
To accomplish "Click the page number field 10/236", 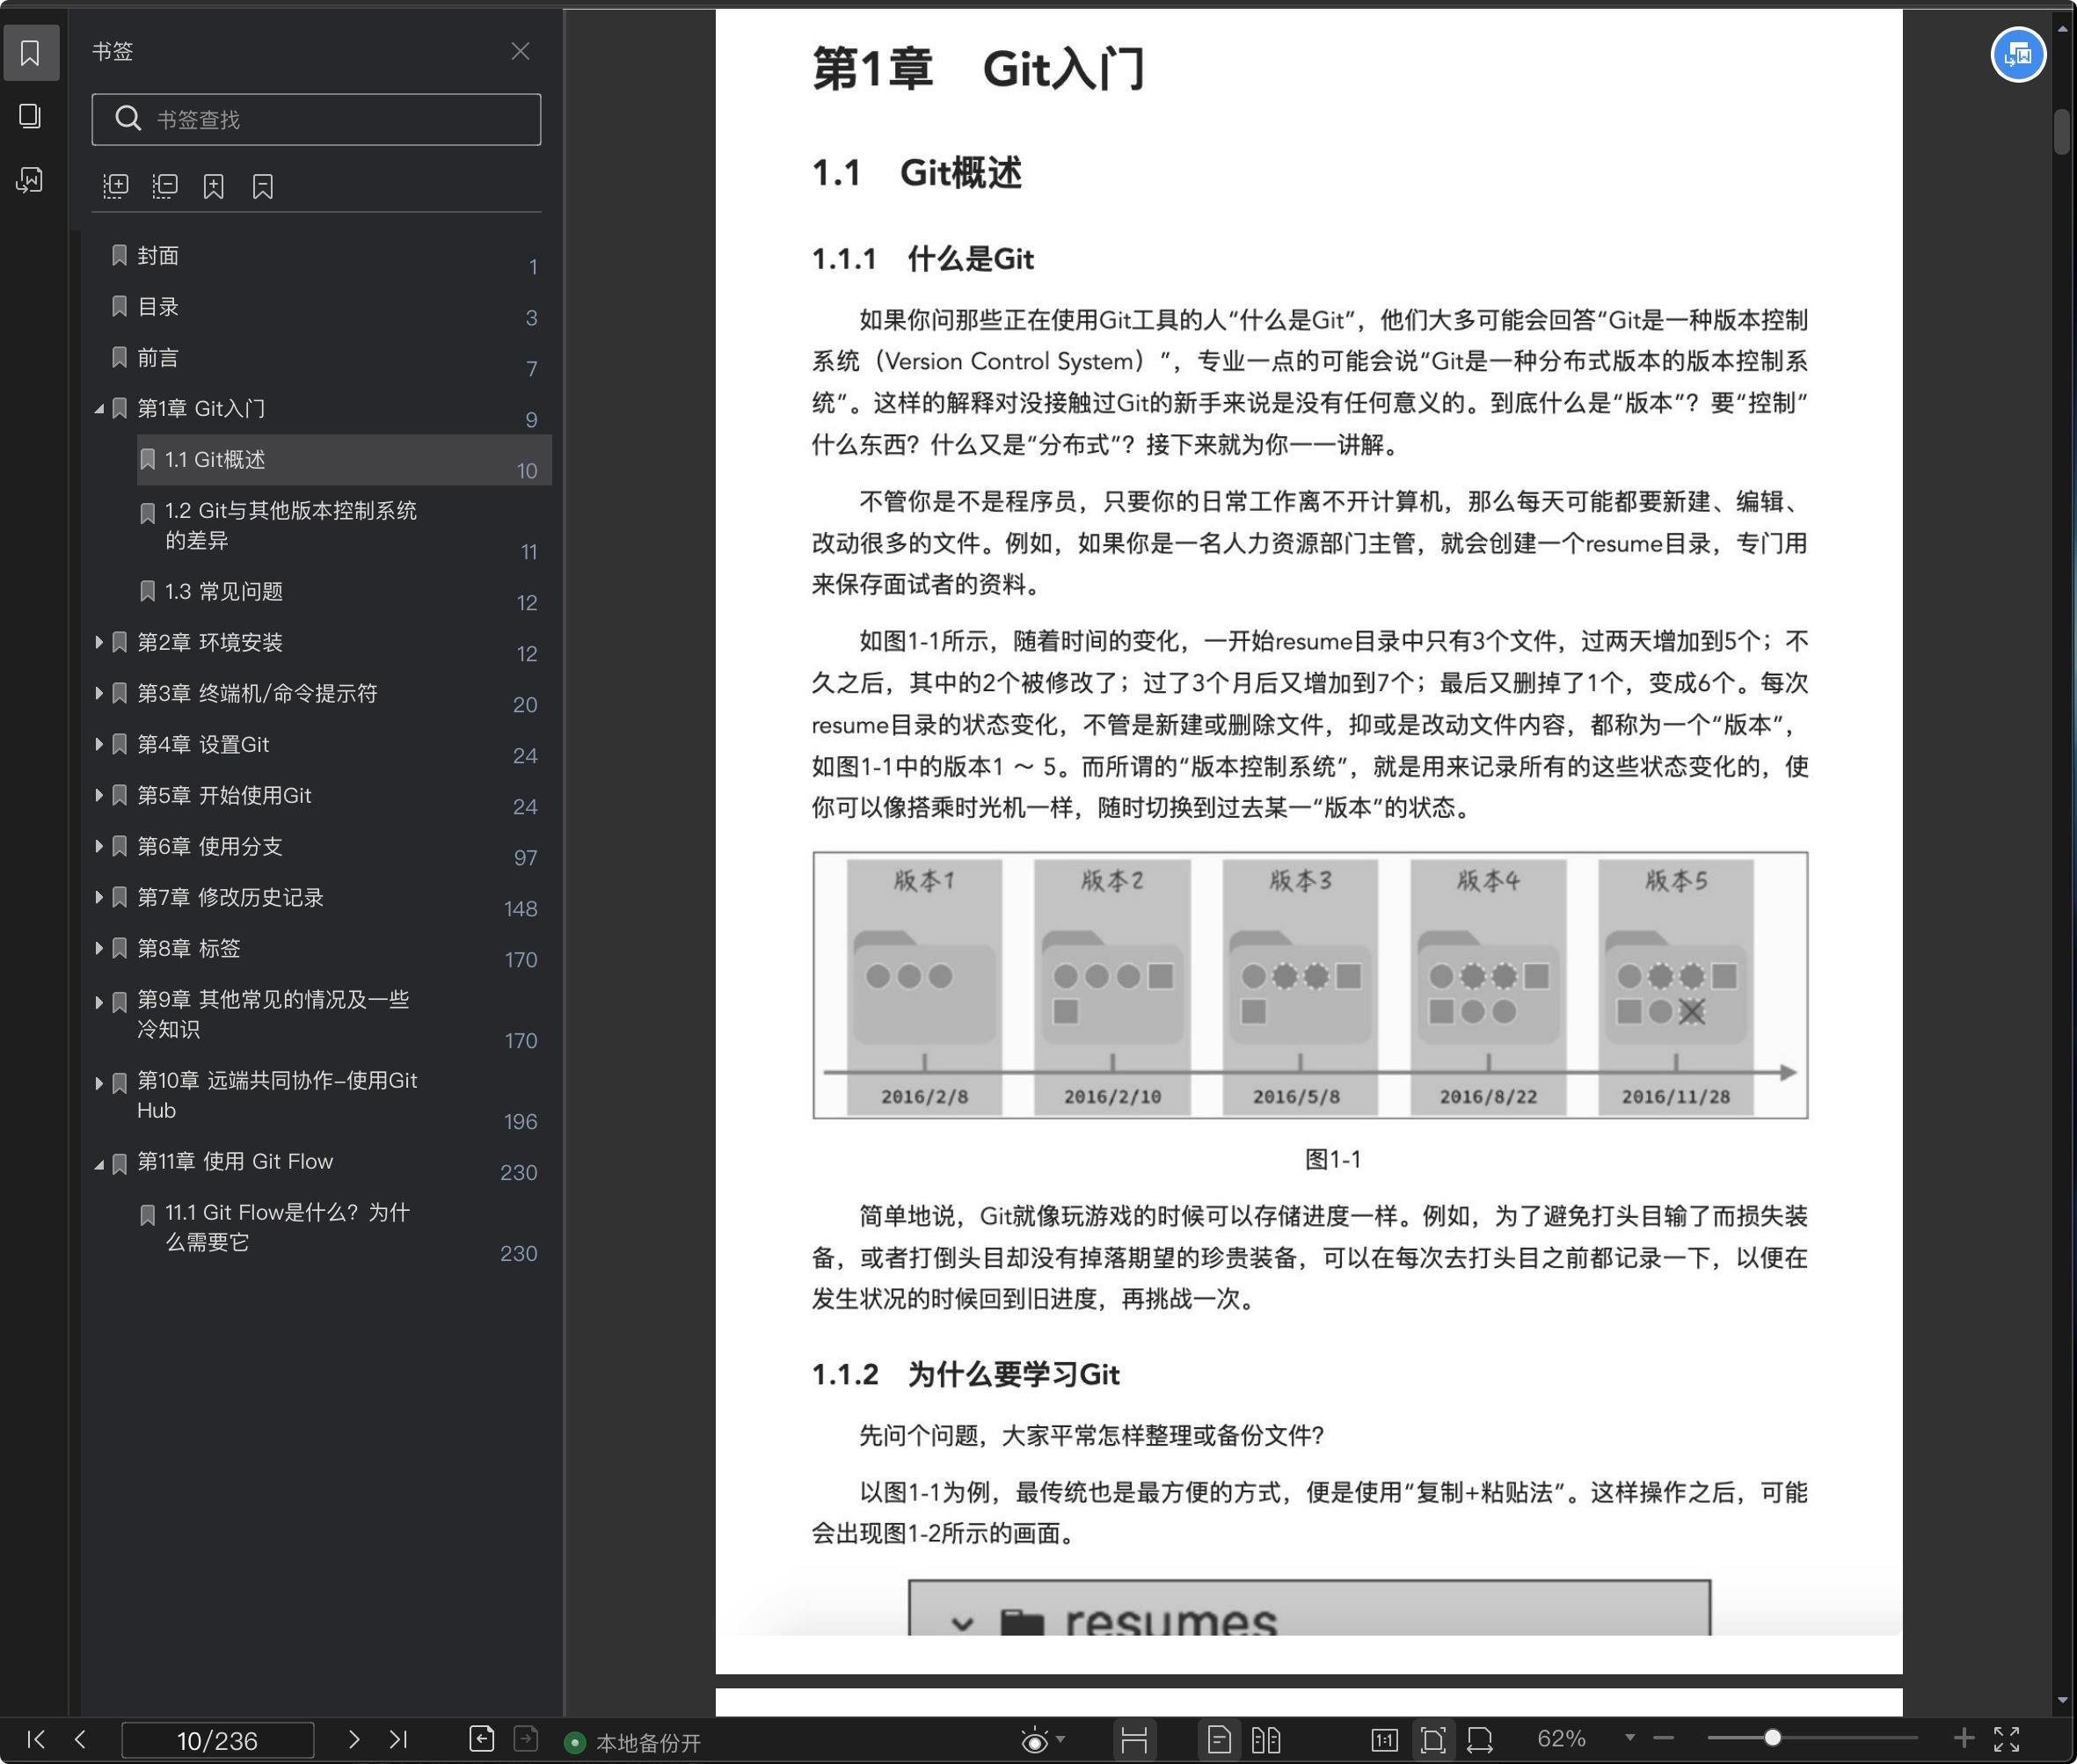I will click(217, 1741).
